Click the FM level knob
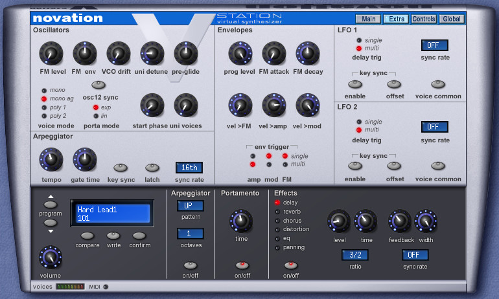This screenshot has height=299, width=499. 51,53
